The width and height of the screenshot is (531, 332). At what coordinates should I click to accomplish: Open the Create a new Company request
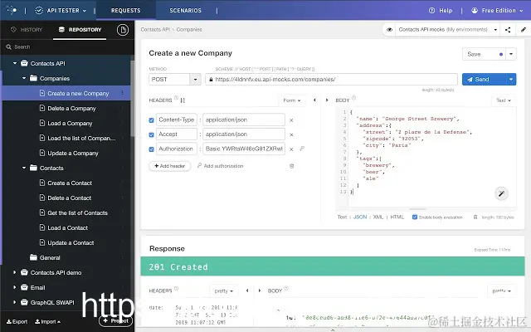pyautogui.click(x=78, y=93)
